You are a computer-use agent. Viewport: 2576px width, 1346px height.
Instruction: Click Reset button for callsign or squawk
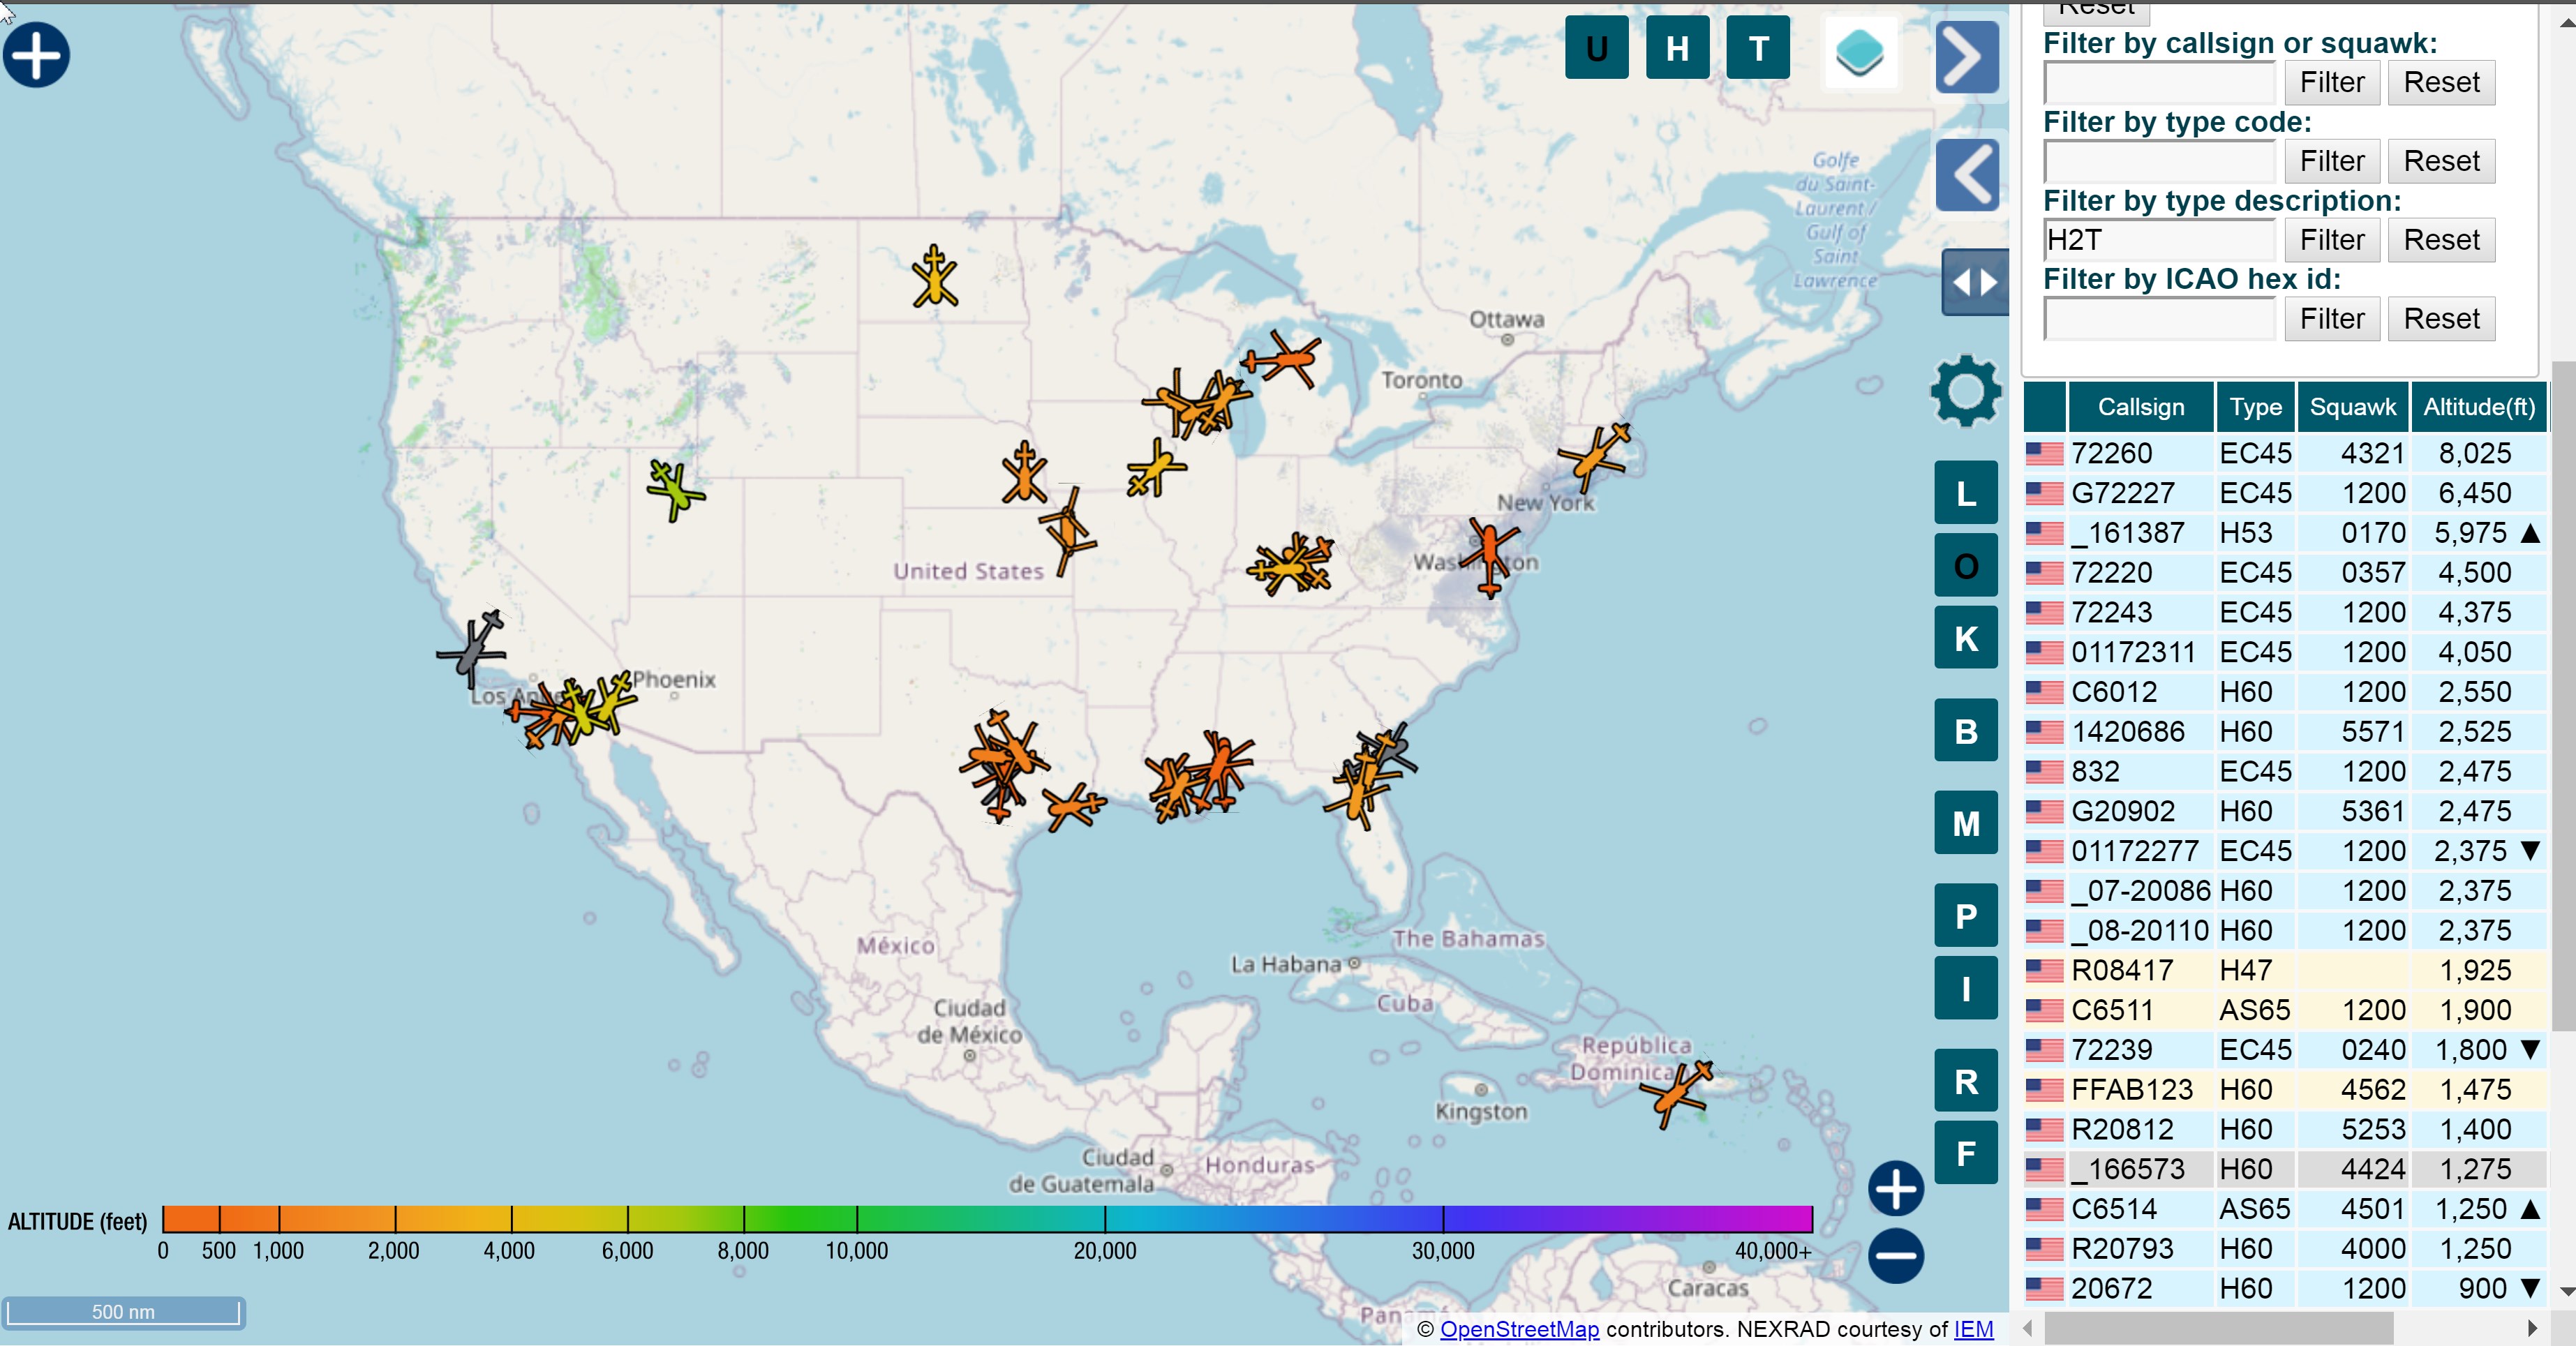point(2441,83)
